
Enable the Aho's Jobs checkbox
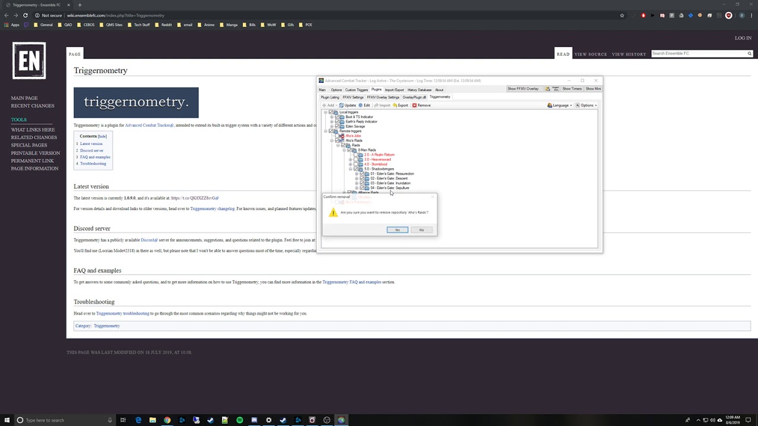(338, 136)
